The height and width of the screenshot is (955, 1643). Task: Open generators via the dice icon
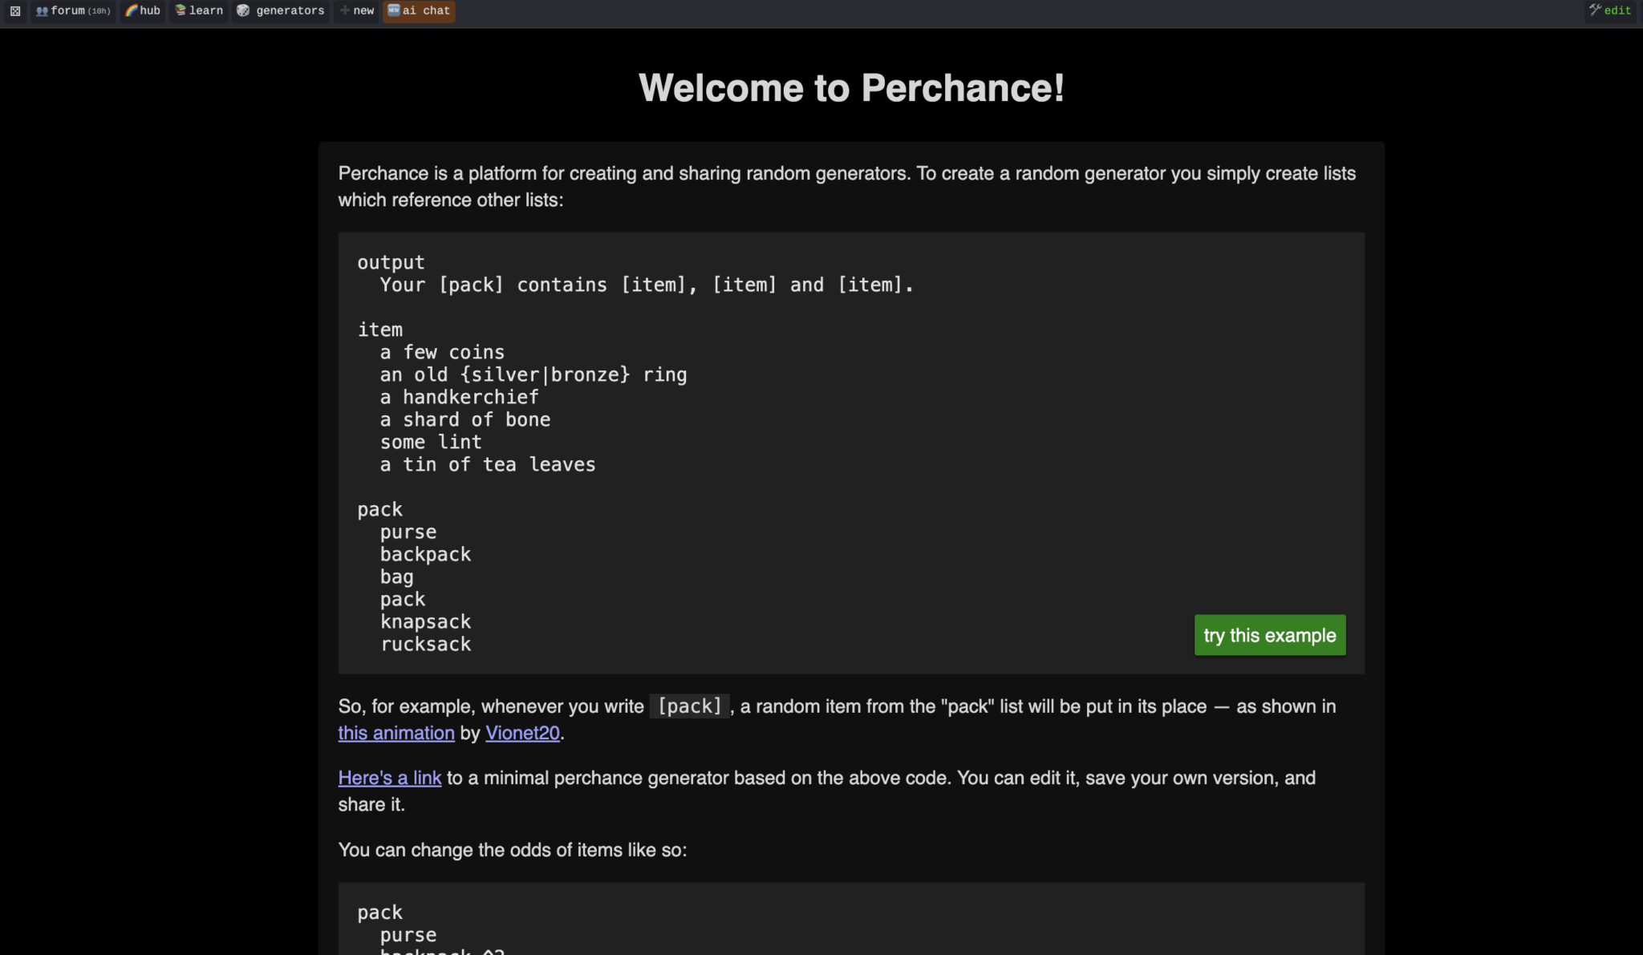click(243, 10)
